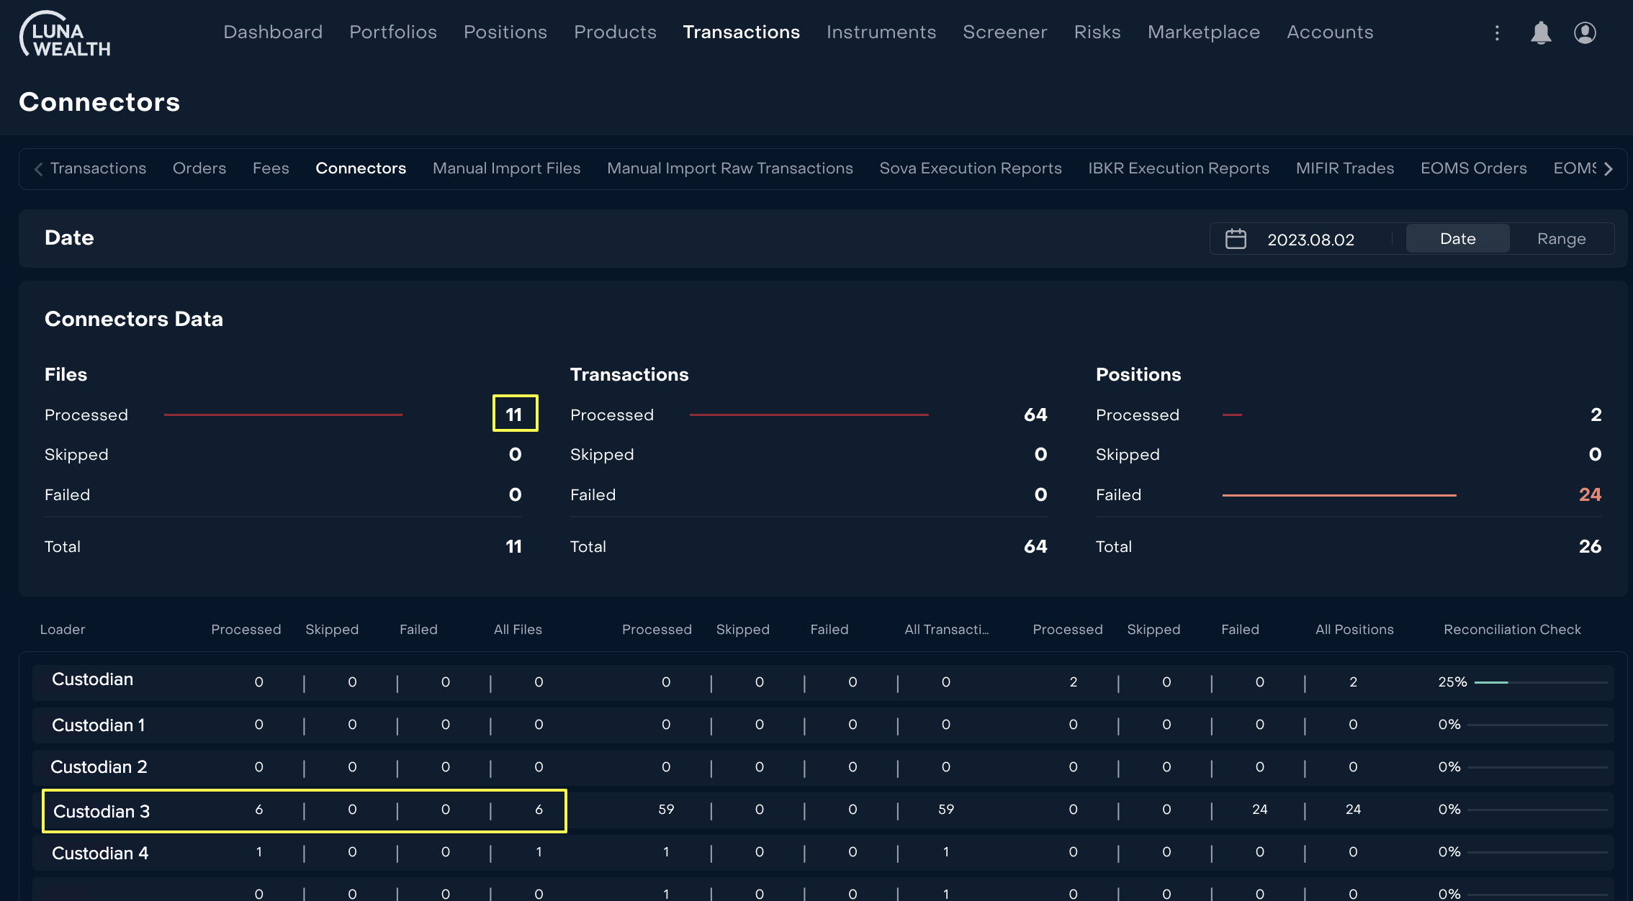1633x901 pixels.
Task: Open Screener in top navigation
Action: (x=1005, y=32)
